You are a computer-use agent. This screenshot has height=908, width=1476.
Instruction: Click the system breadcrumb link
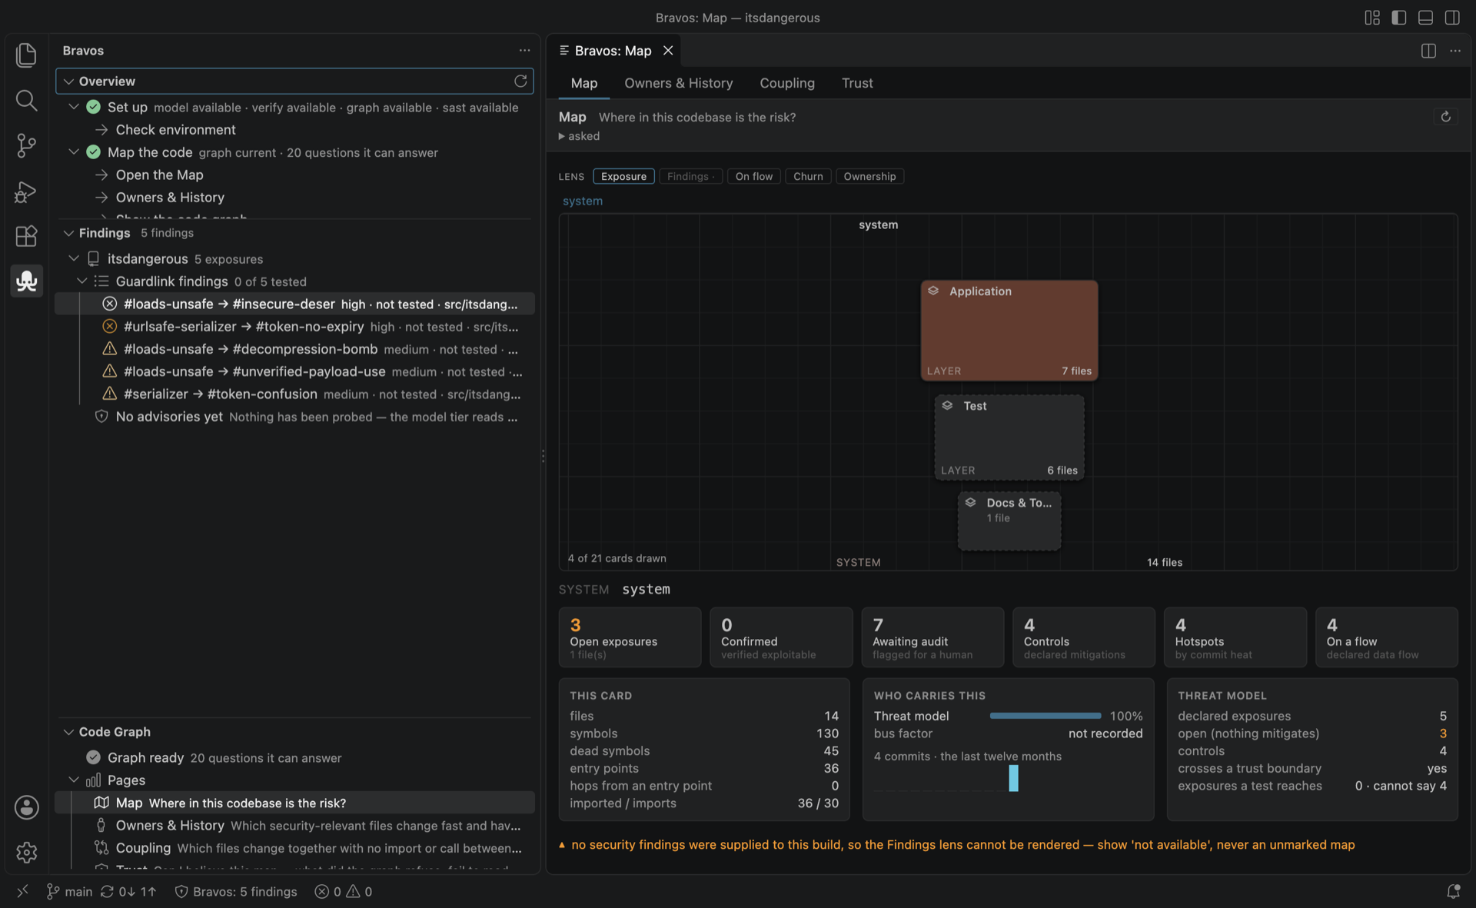tap(583, 201)
